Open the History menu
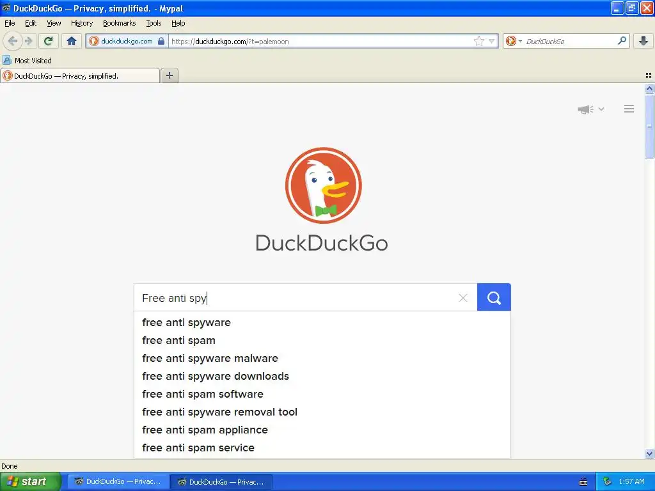 click(x=81, y=23)
